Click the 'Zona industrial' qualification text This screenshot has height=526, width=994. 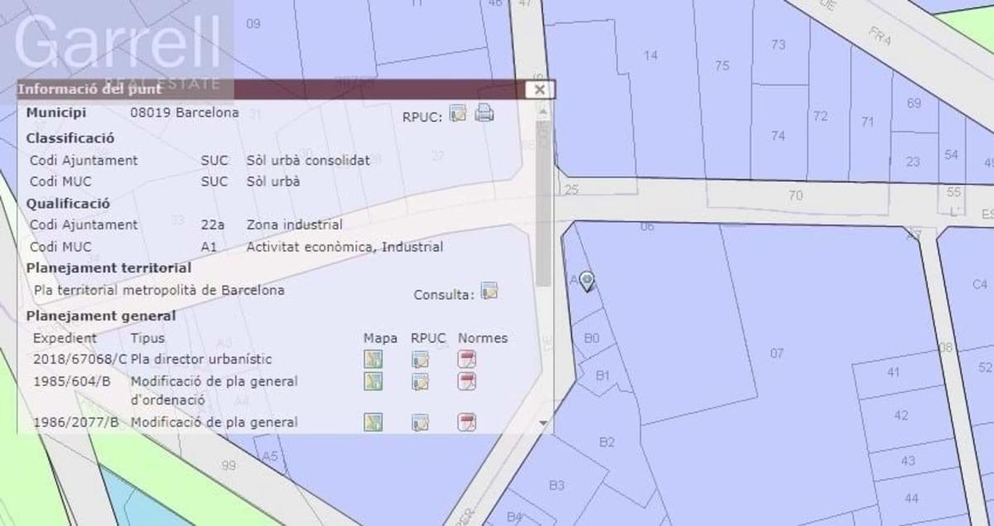(x=295, y=224)
